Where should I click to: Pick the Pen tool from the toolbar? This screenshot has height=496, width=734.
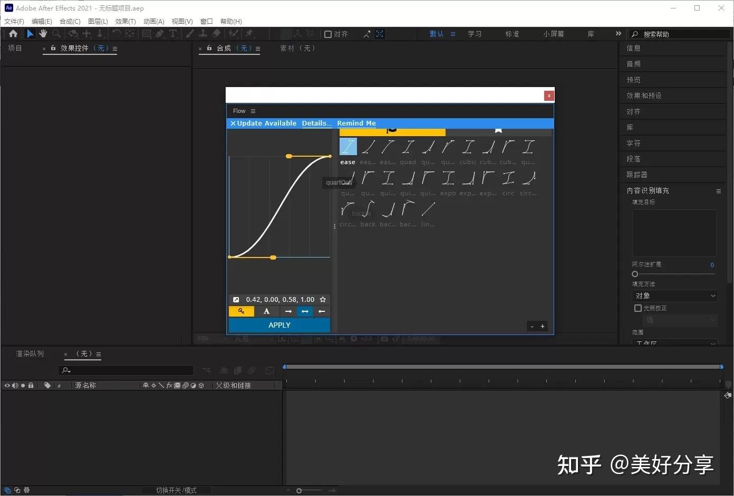point(160,33)
